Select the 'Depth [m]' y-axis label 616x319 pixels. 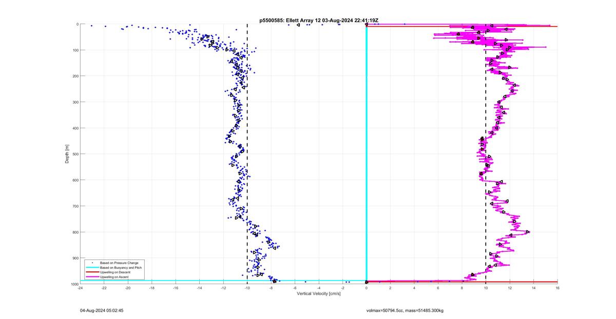click(x=67, y=154)
